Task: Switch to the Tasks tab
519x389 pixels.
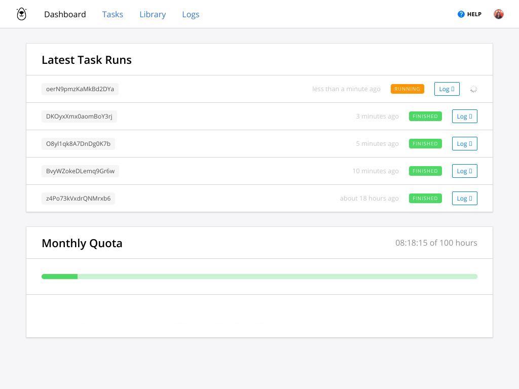Action: pyautogui.click(x=113, y=14)
